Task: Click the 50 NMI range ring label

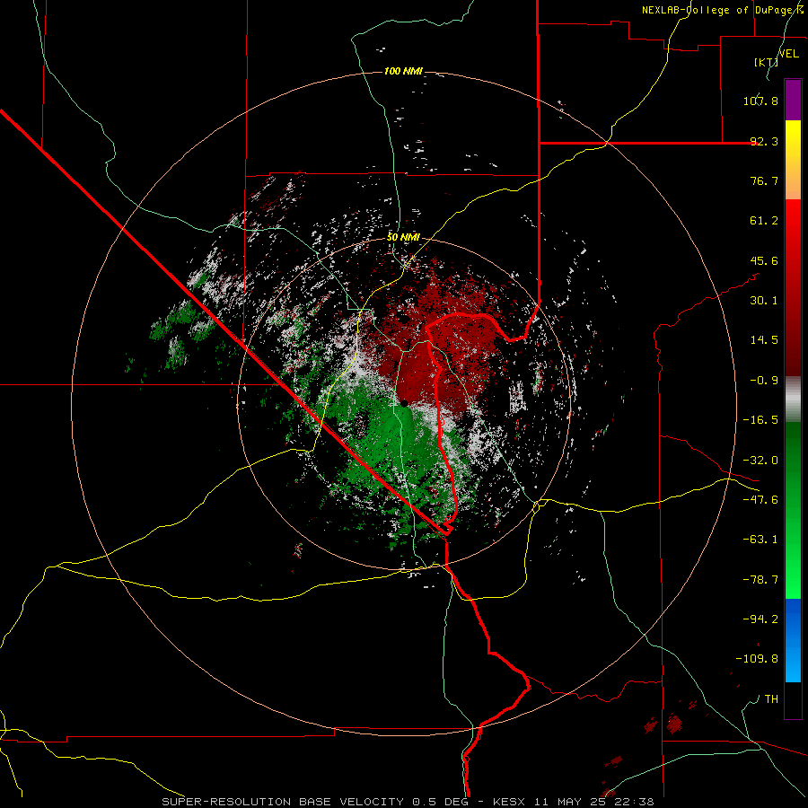Action: [403, 237]
